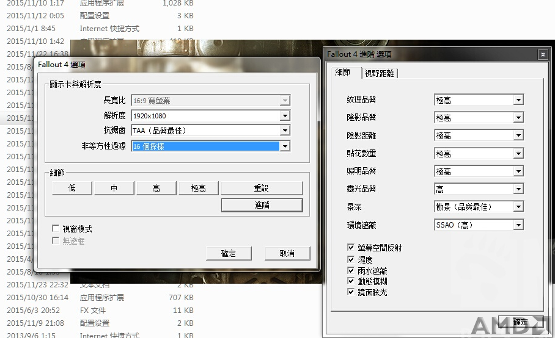Disable 動態模糊 checkbox
The width and height of the screenshot is (555, 338).
pos(351,281)
